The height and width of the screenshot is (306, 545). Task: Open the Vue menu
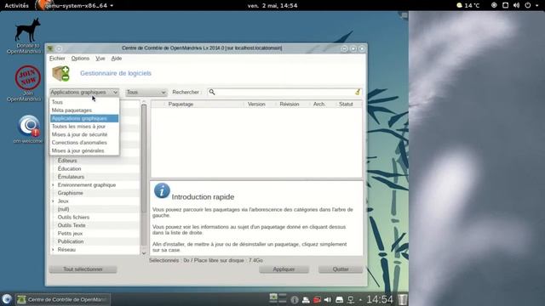(100, 59)
